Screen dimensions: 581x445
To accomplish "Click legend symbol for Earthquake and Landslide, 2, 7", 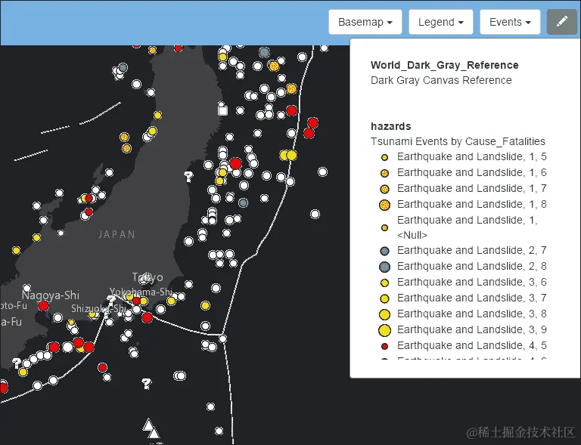I will click(384, 251).
